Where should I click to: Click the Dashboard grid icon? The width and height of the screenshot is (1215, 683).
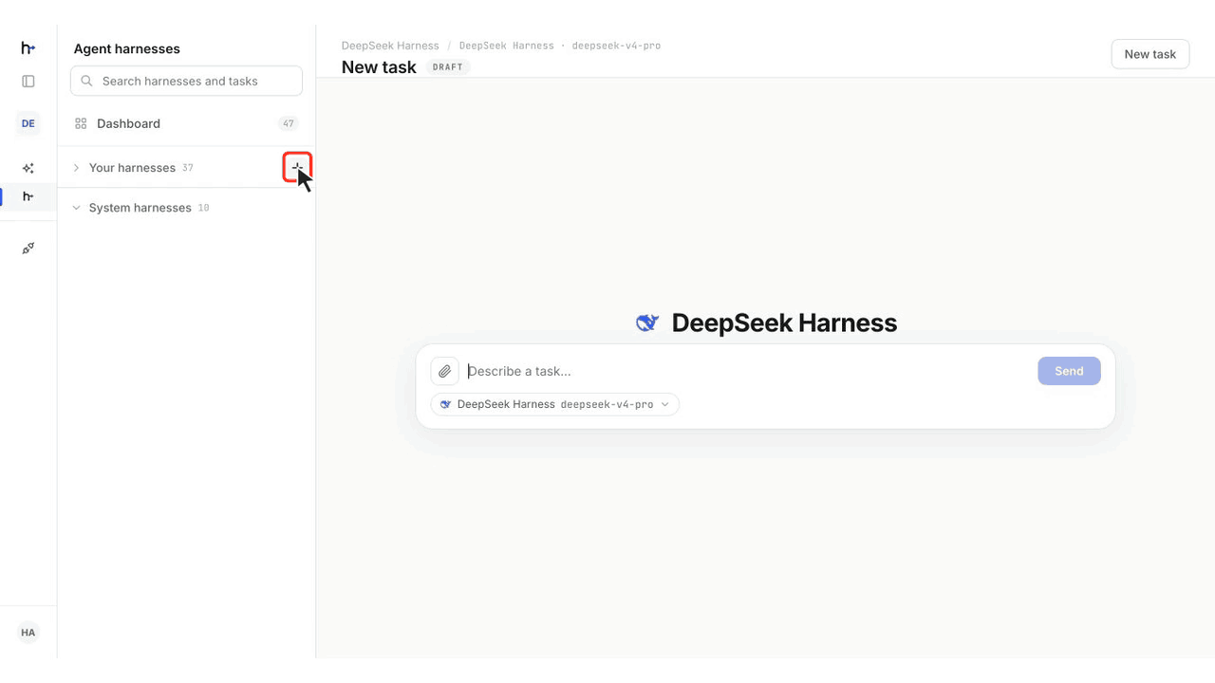[x=81, y=123]
